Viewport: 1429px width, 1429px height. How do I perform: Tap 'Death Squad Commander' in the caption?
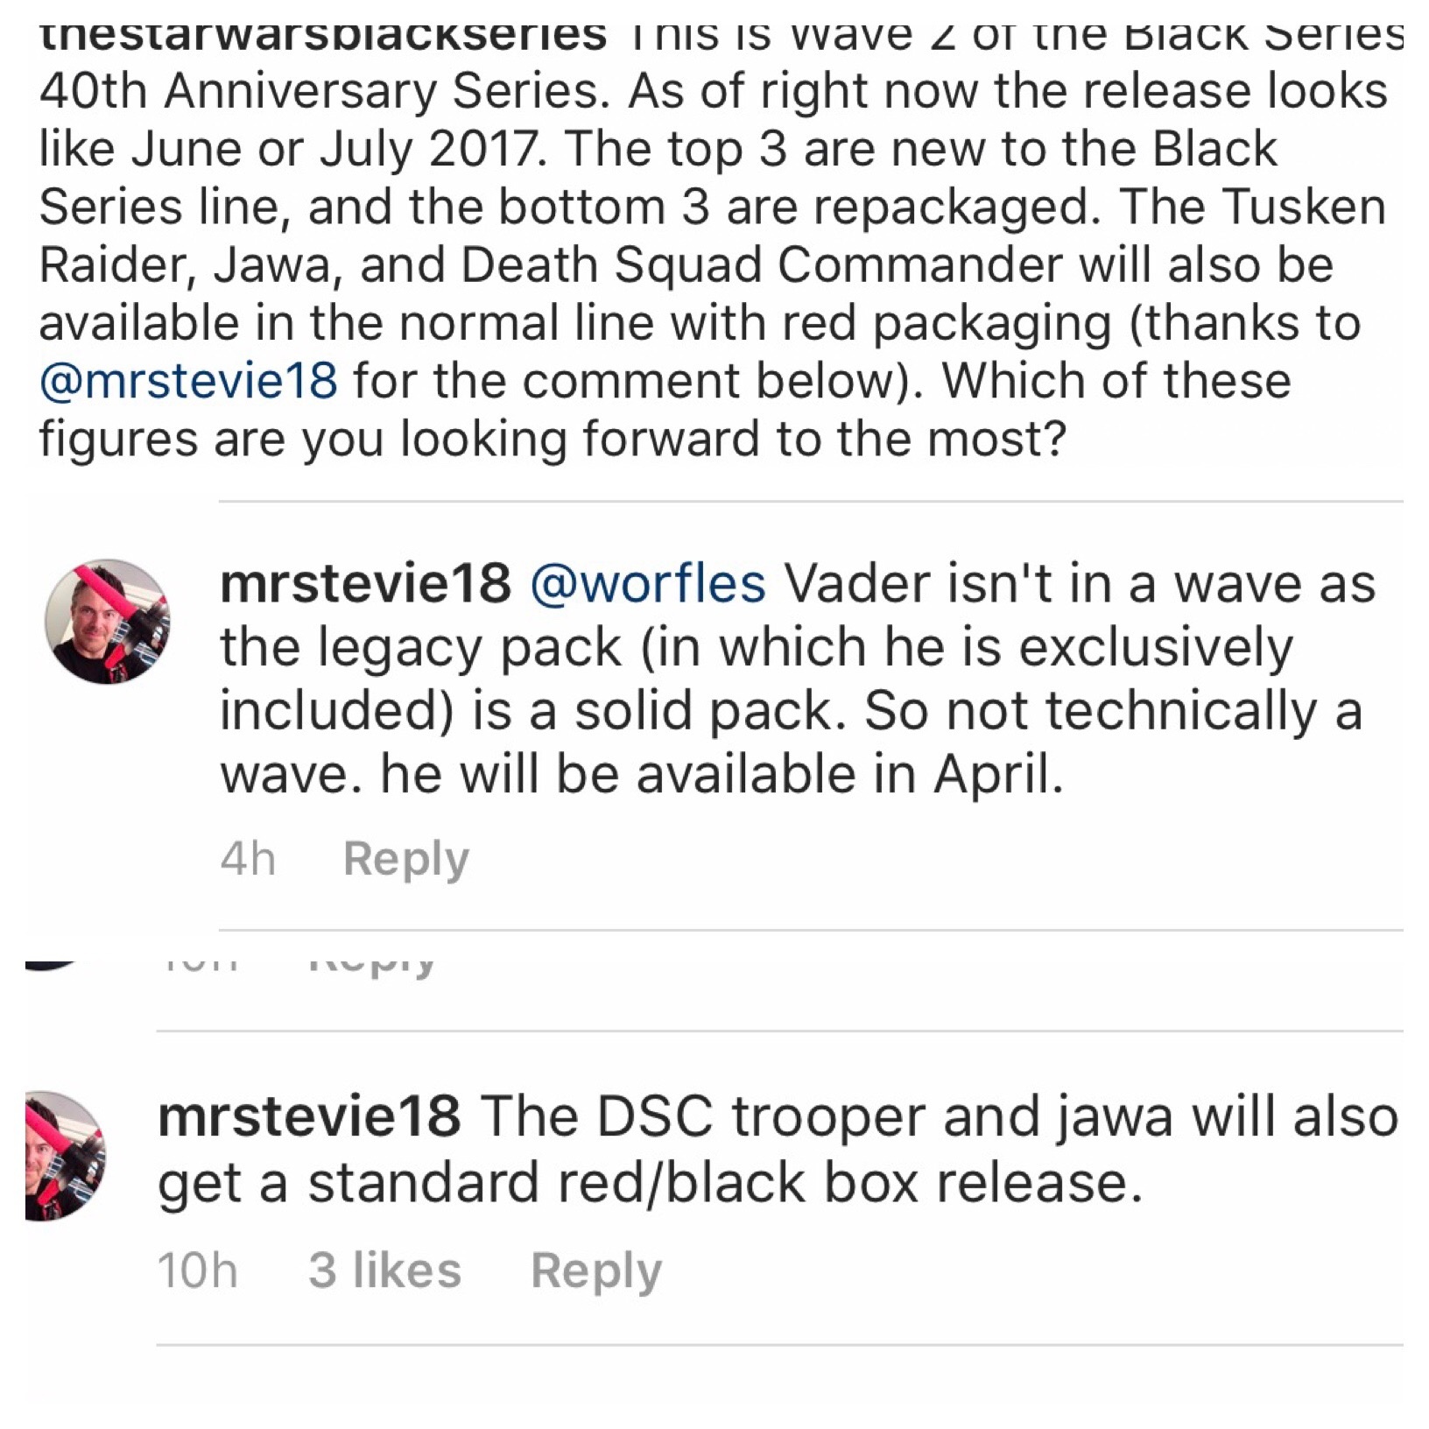coord(762,265)
